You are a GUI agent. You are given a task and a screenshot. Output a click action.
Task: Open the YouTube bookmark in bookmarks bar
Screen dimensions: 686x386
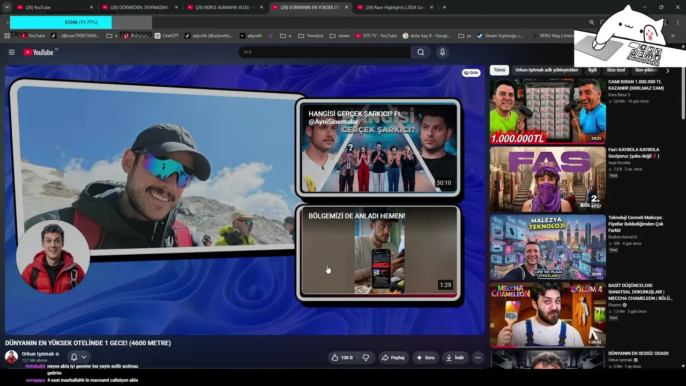[x=32, y=36]
